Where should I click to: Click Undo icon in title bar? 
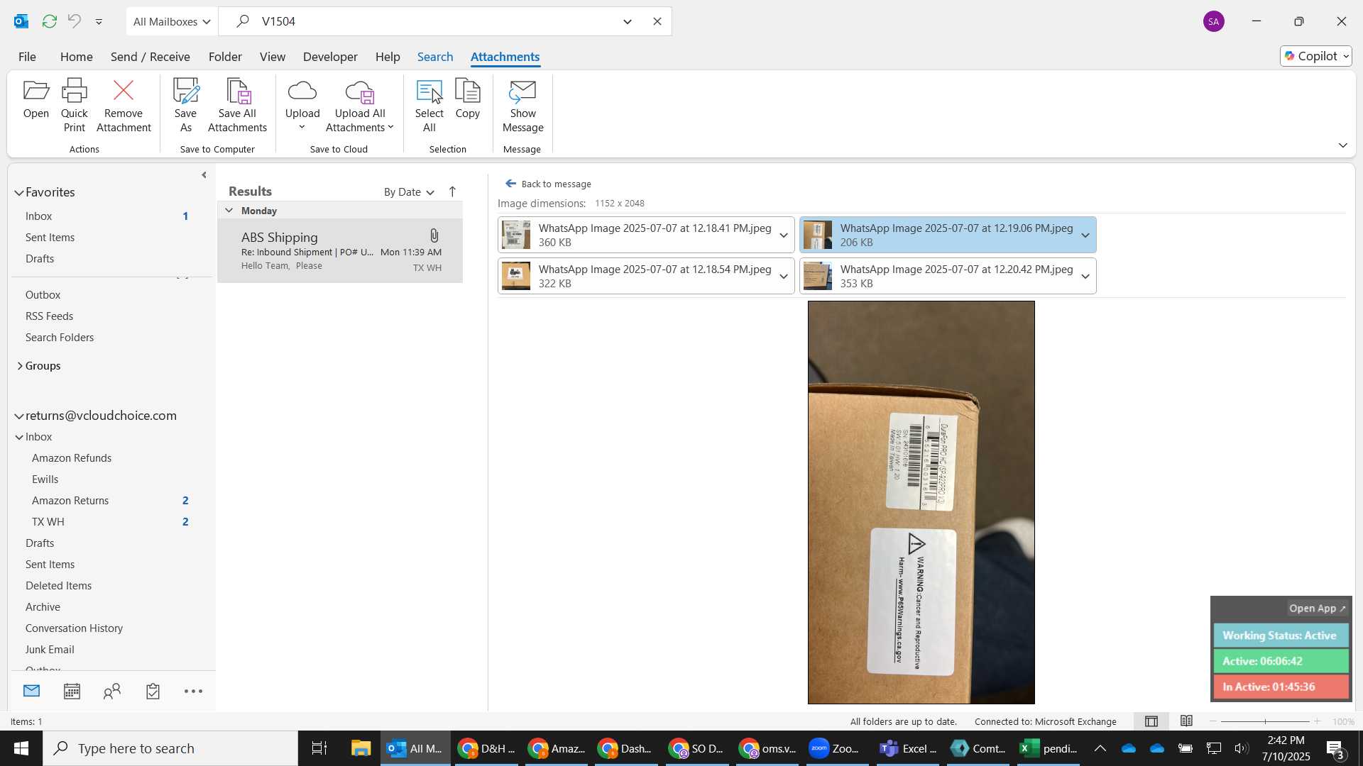(74, 21)
